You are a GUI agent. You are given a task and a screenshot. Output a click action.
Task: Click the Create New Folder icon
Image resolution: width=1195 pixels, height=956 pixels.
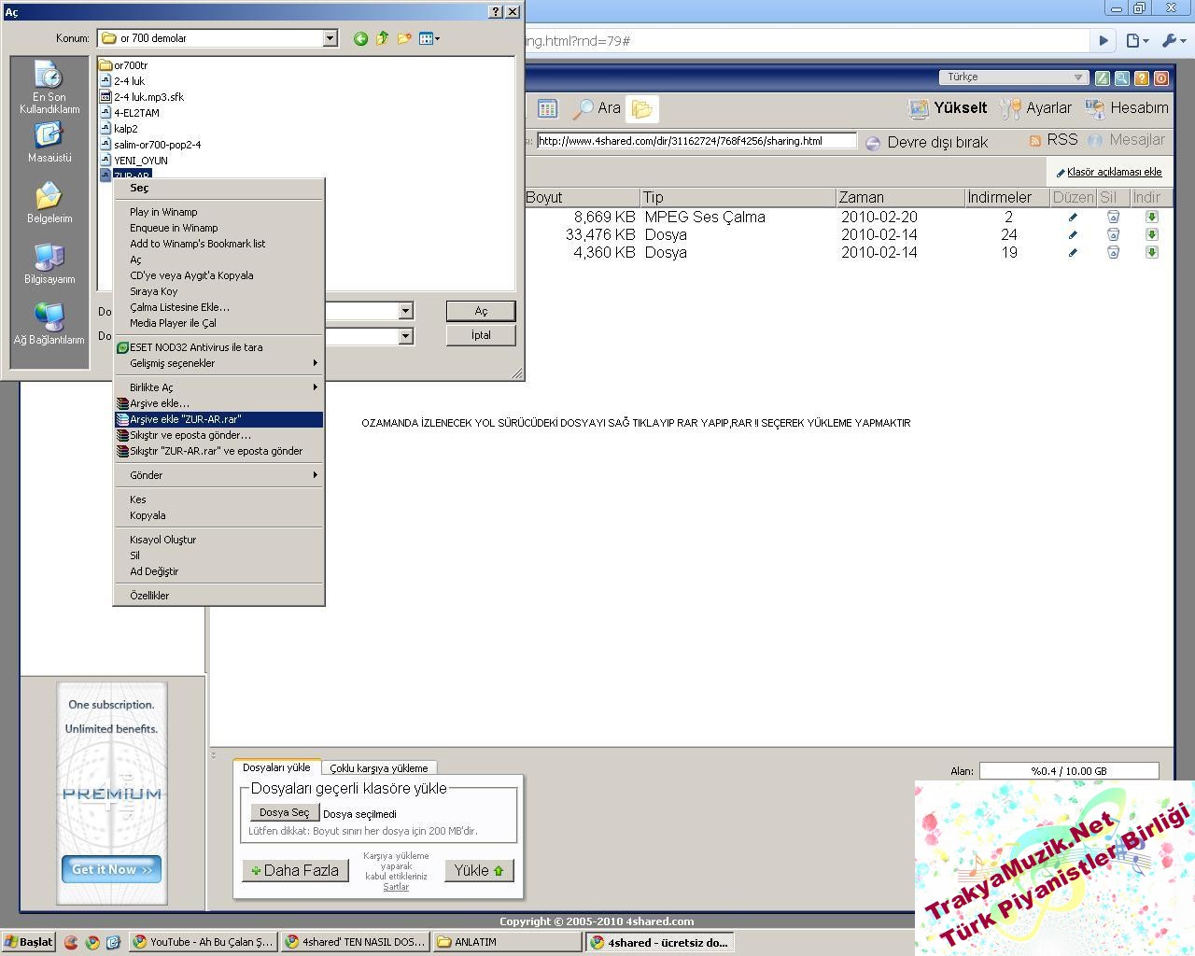(404, 38)
